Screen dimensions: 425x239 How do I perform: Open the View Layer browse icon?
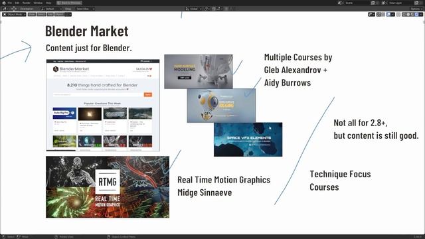coord(384,3)
